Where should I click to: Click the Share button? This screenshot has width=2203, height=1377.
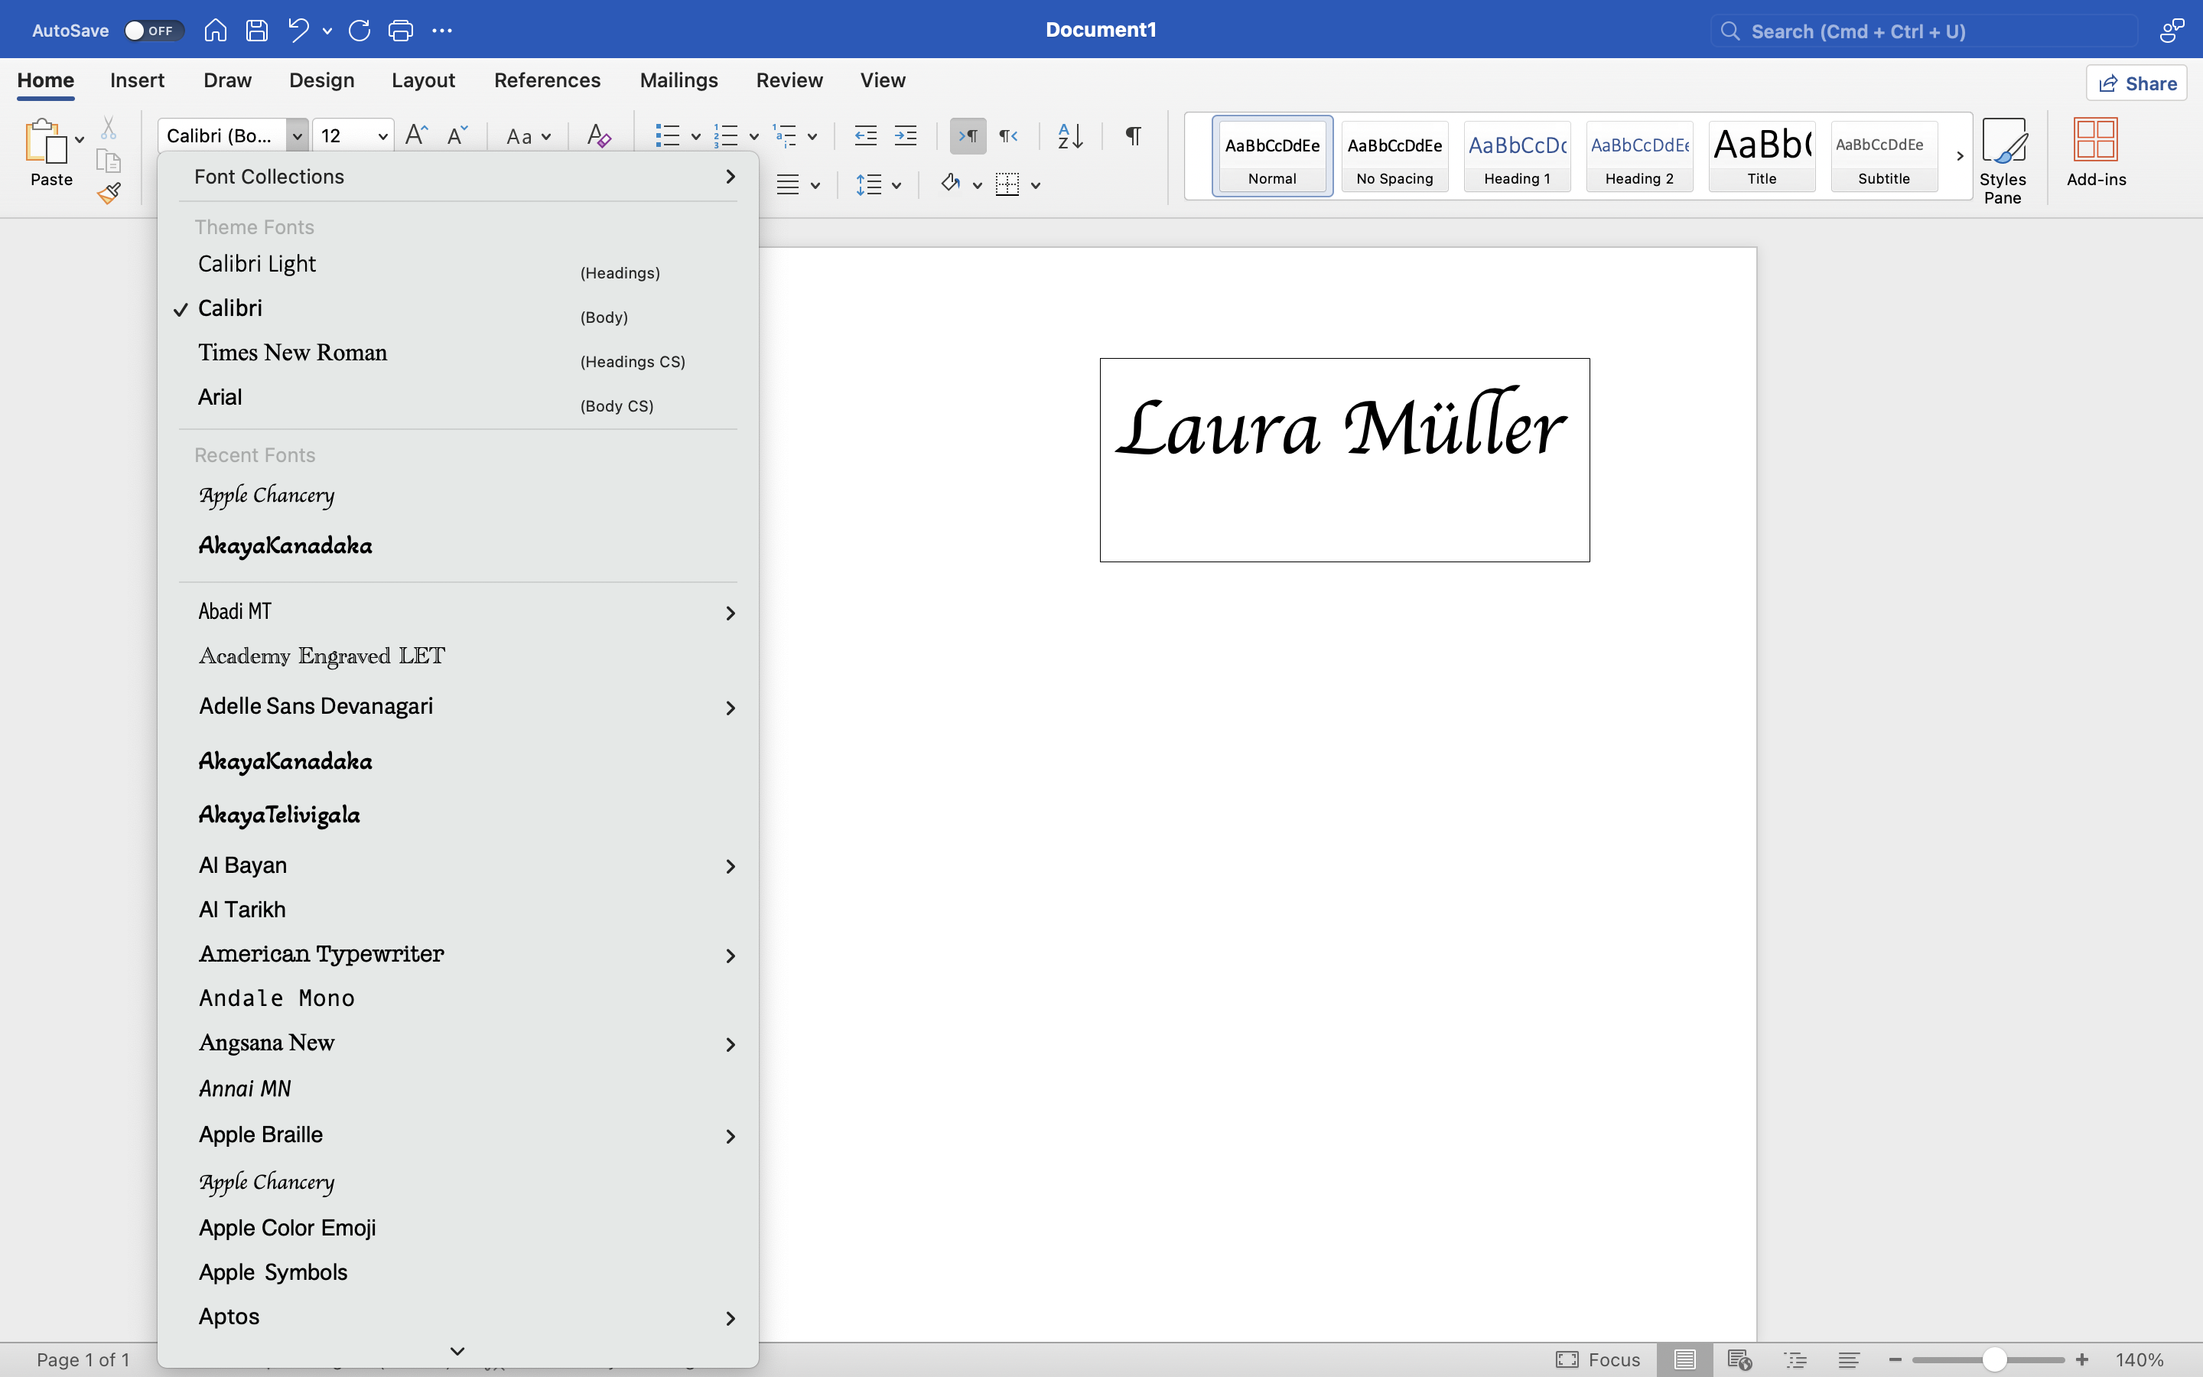[x=2136, y=83]
